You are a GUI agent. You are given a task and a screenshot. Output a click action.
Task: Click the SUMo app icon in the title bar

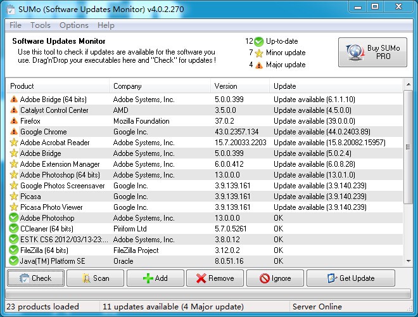[x=11, y=10]
